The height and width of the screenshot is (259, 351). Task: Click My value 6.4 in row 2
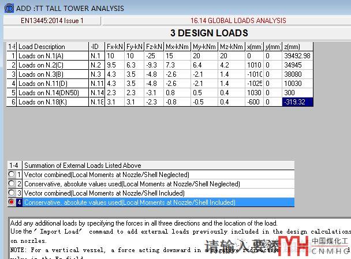(204, 65)
